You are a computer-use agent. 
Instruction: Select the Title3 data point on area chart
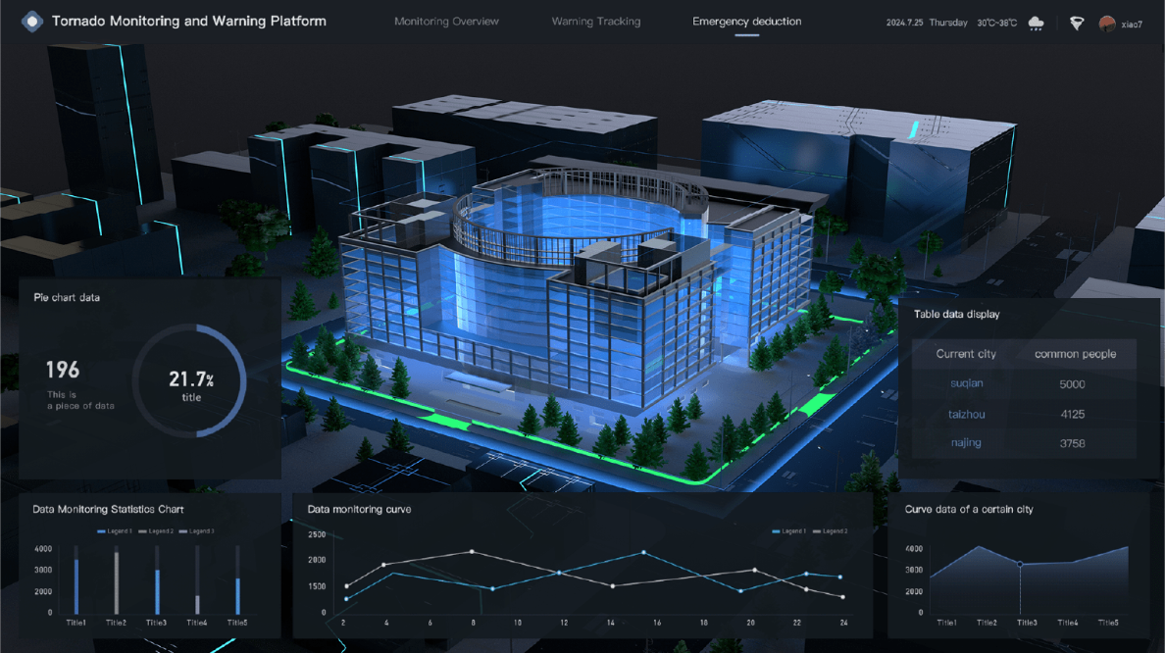tap(1020, 565)
